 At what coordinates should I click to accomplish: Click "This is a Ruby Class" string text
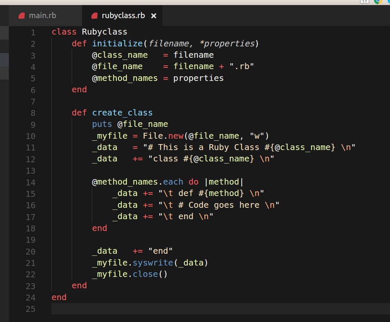tap(209, 147)
